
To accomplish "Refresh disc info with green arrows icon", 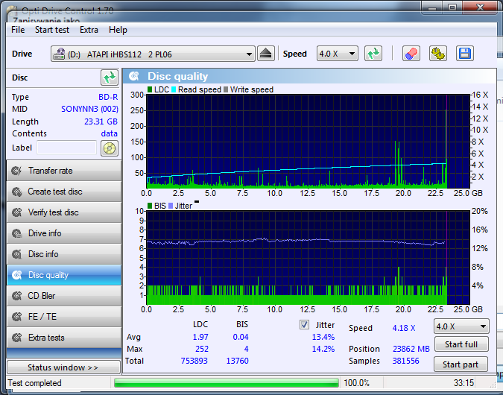I will tap(110, 78).
